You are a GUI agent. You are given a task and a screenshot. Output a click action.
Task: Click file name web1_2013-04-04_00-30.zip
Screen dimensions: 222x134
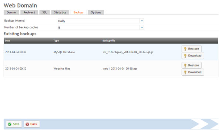[120, 69]
